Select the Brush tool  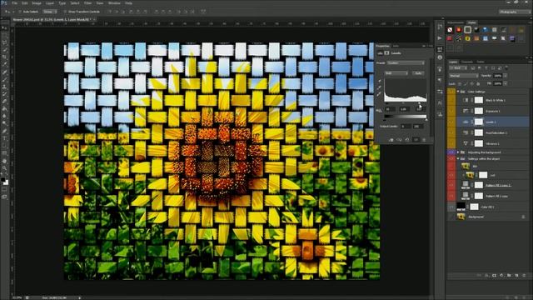(x=5, y=79)
